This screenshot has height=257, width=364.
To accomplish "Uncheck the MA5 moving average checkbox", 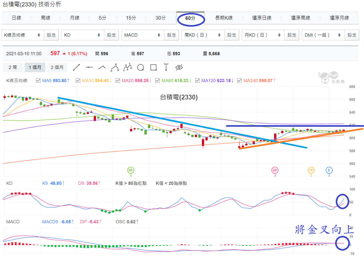I will [x=38, y=81].
